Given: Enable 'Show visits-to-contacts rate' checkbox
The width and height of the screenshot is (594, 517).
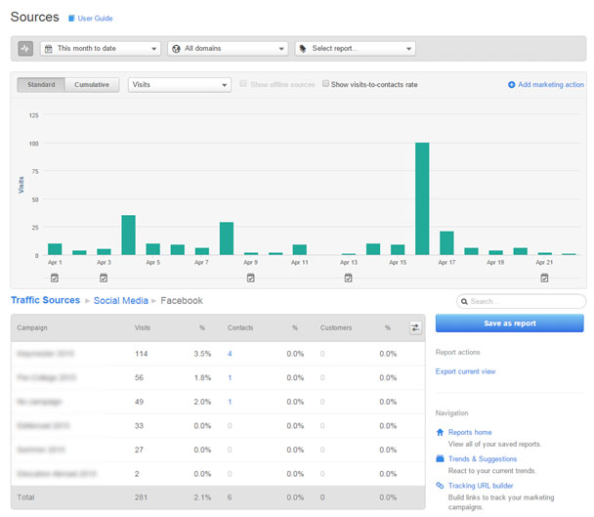Looking at the screenshot, I should tap(325, 84).
